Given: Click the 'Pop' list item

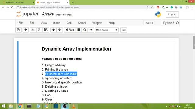Looking at the screenshot, I should coord(48,95).
